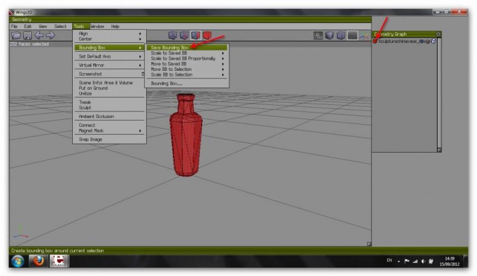
Task: Select the red body selection mode cube
Action: pos(207,36)
